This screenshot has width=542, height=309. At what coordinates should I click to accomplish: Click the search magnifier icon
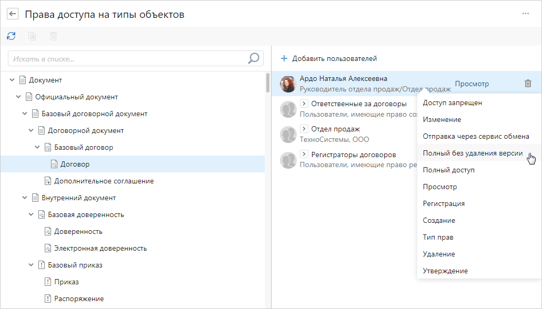[254, 58]
